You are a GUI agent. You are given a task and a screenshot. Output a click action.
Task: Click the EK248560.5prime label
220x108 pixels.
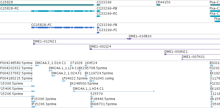pyautogui.click(x=84, y=84)
